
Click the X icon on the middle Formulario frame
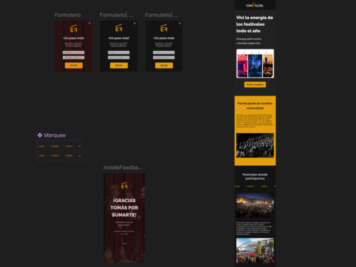[135, 23]
